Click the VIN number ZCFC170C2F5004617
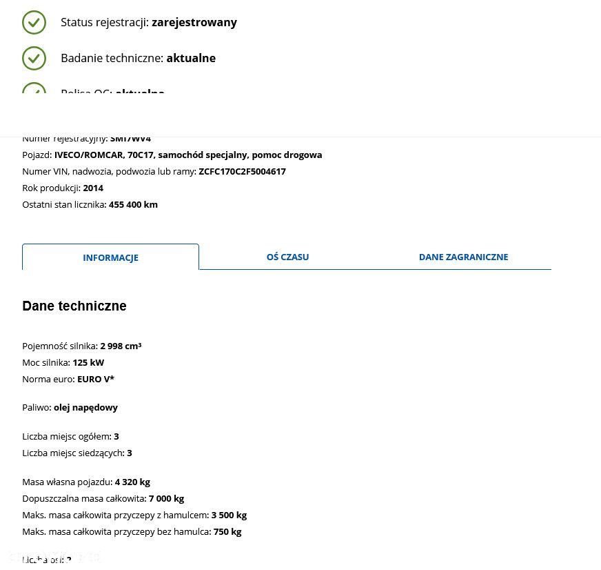 click(242, 171)
